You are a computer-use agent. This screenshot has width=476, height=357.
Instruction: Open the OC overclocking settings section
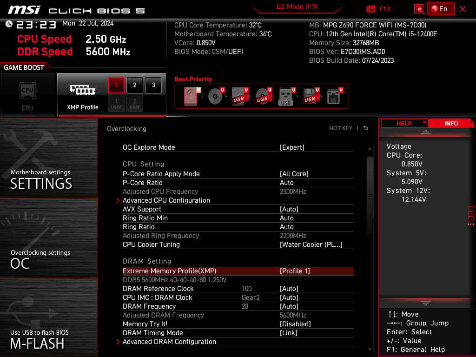point(48,238)
